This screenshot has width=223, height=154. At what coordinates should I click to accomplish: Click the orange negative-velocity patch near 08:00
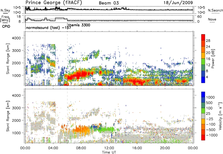tap(81, 130)
